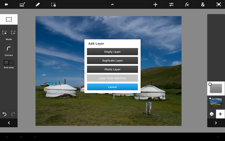
Task: Toggle visibility of the empty layer
Action: point(210,84)
